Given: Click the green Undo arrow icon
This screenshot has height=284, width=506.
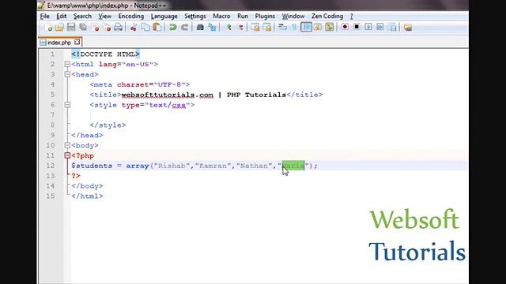Looking at the screenshot, I should click(172, 28).
